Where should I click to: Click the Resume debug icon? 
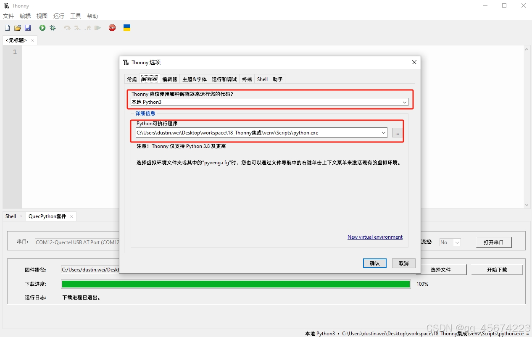pos(97,28)
